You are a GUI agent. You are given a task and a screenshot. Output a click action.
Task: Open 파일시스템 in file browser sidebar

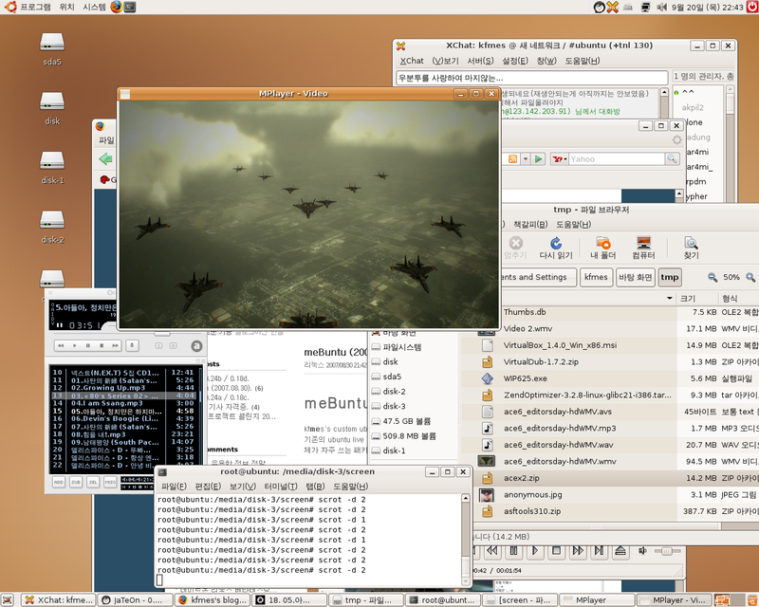pyautogui.click(x=401, y=347)
